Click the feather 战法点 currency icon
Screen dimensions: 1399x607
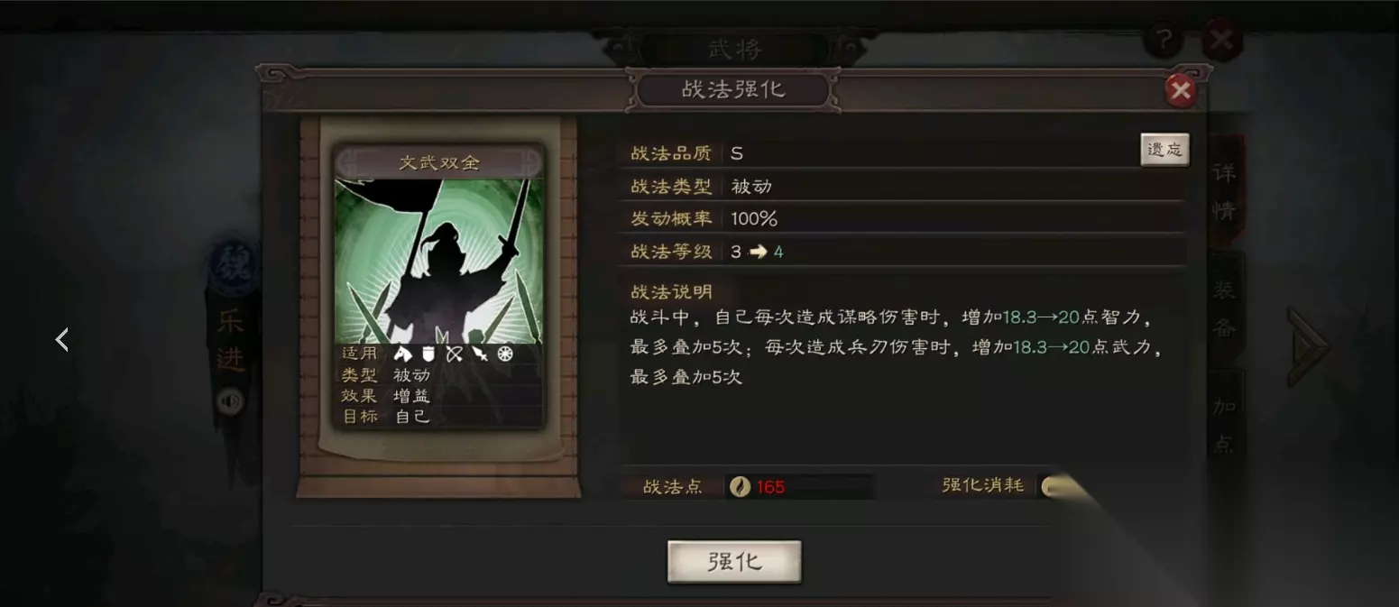pyautogui.click(x=740, y=487)
